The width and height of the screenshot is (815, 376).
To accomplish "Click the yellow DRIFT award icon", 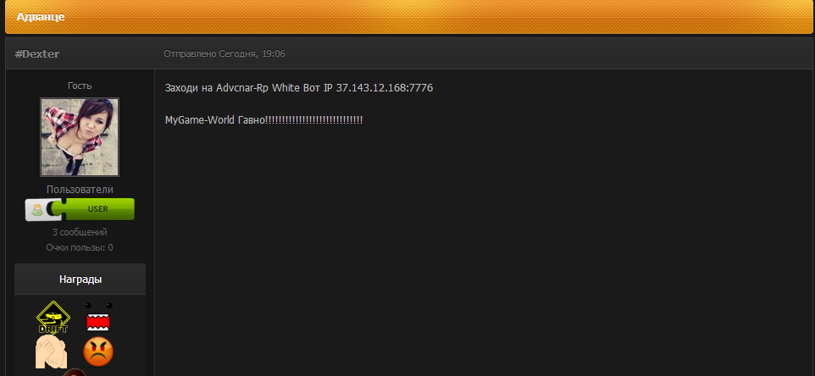I will (x=53, y=317).
